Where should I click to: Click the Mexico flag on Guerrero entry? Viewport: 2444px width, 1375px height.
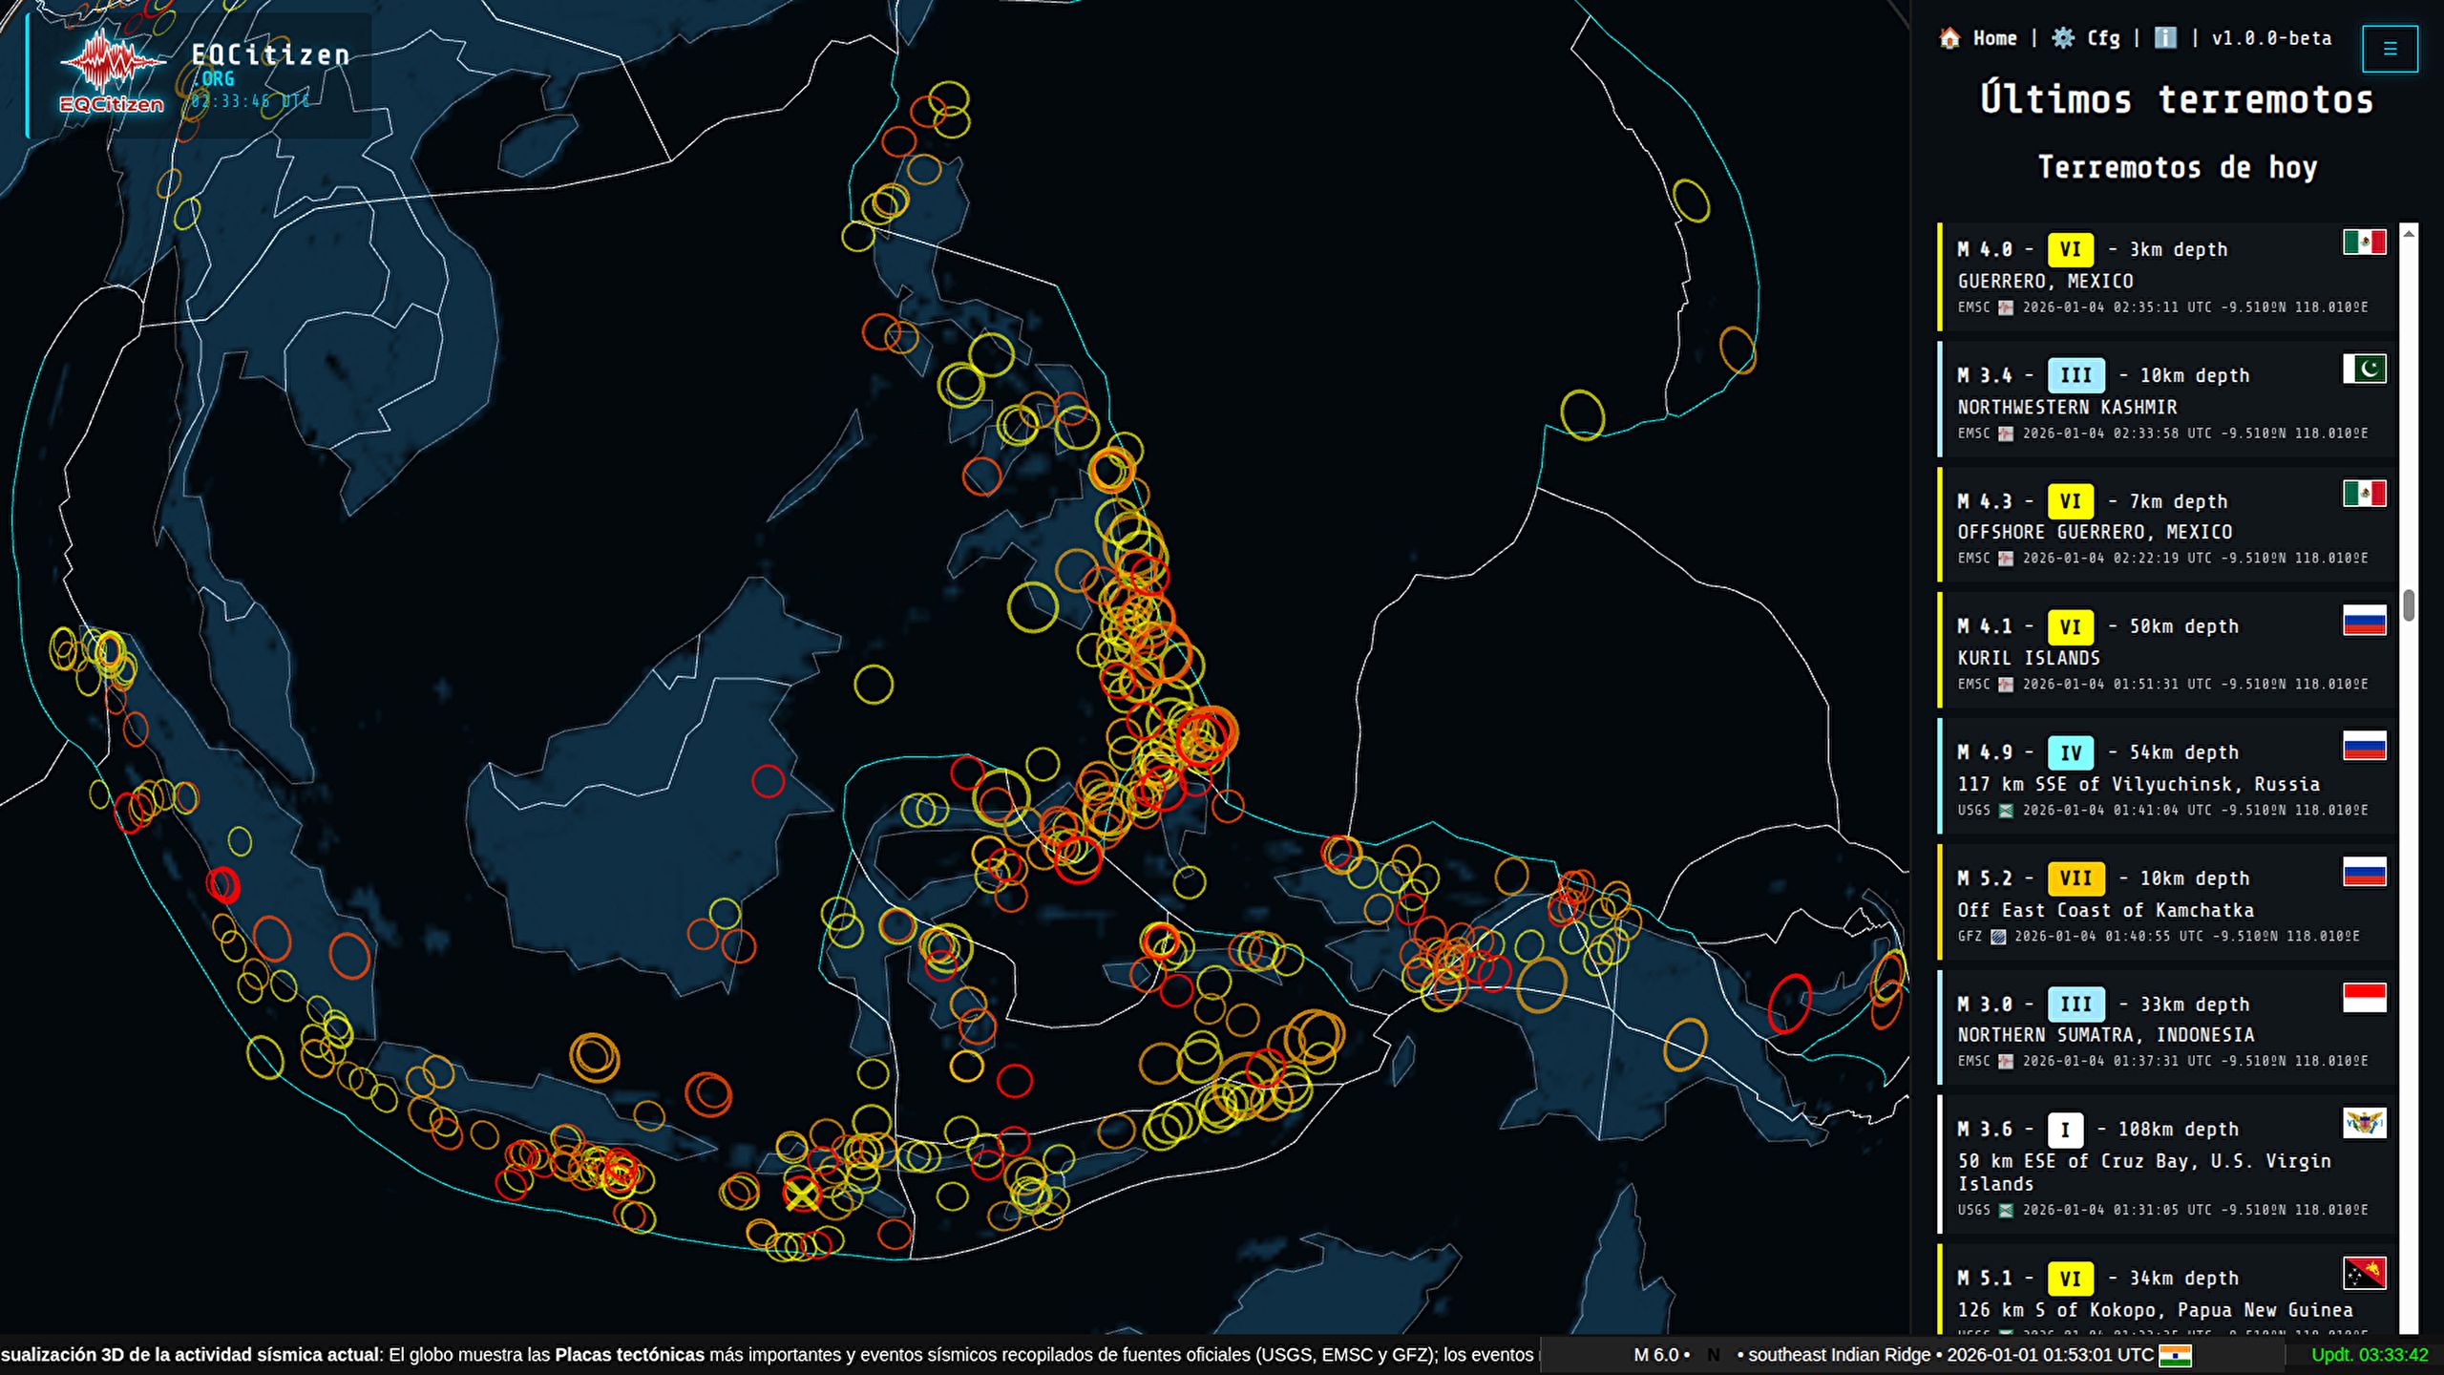2366,243
